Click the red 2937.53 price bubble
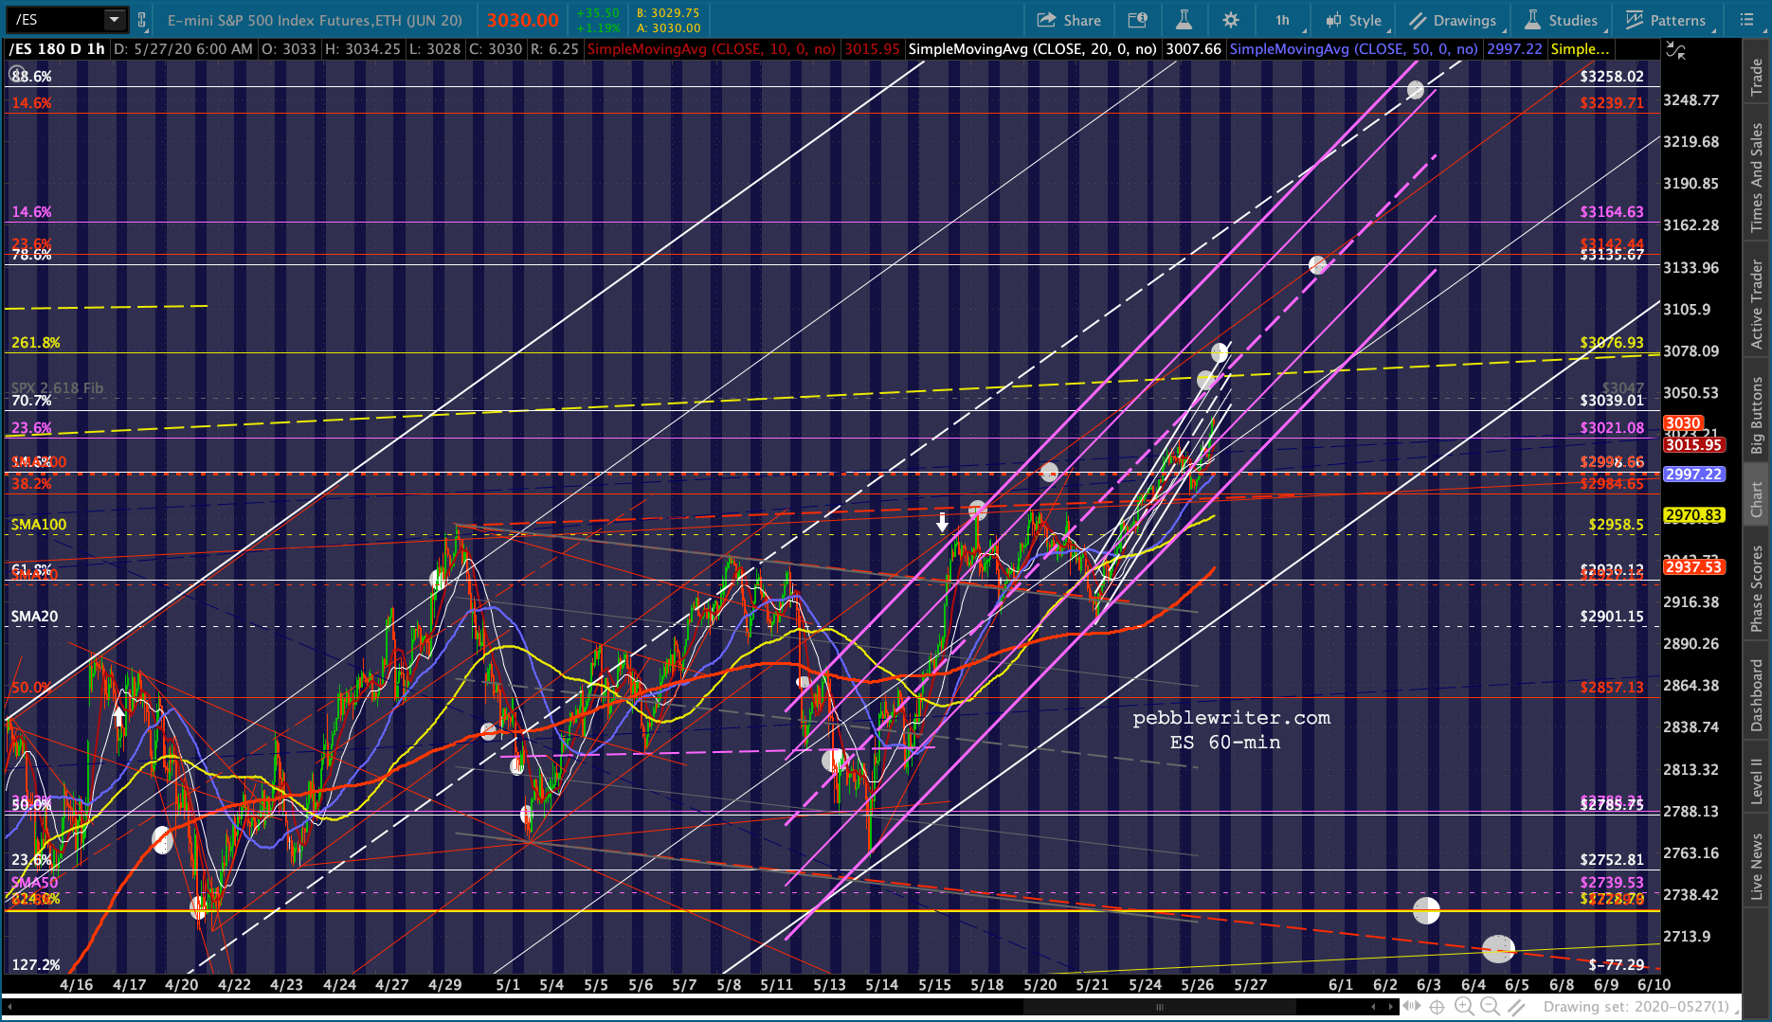Viewport: 1772px width, 1022px height. coord(1693,566)
